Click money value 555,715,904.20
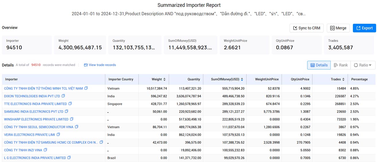 pyautogui.click(x=233, y=89)
